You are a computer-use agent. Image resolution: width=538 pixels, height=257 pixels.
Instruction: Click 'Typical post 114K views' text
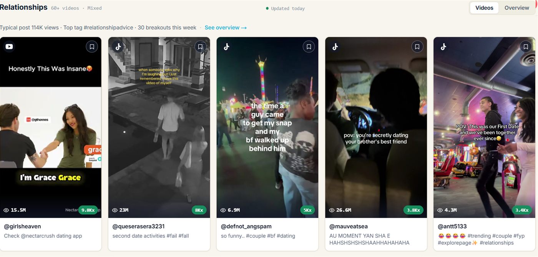coord(29,28)
